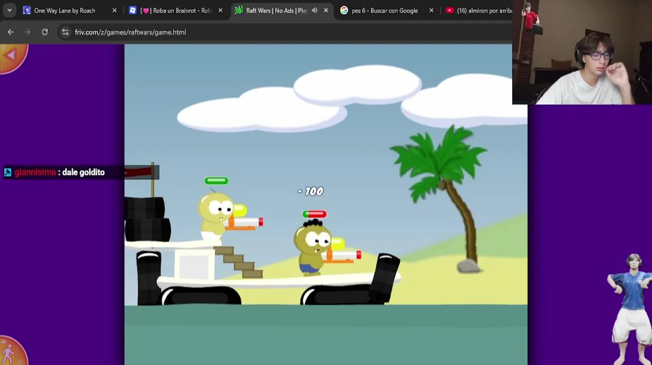The height and width of the screenshot is (365, 652).
Task: Mute the Raft Wars tab audio icon
Action: pos(315,10)
